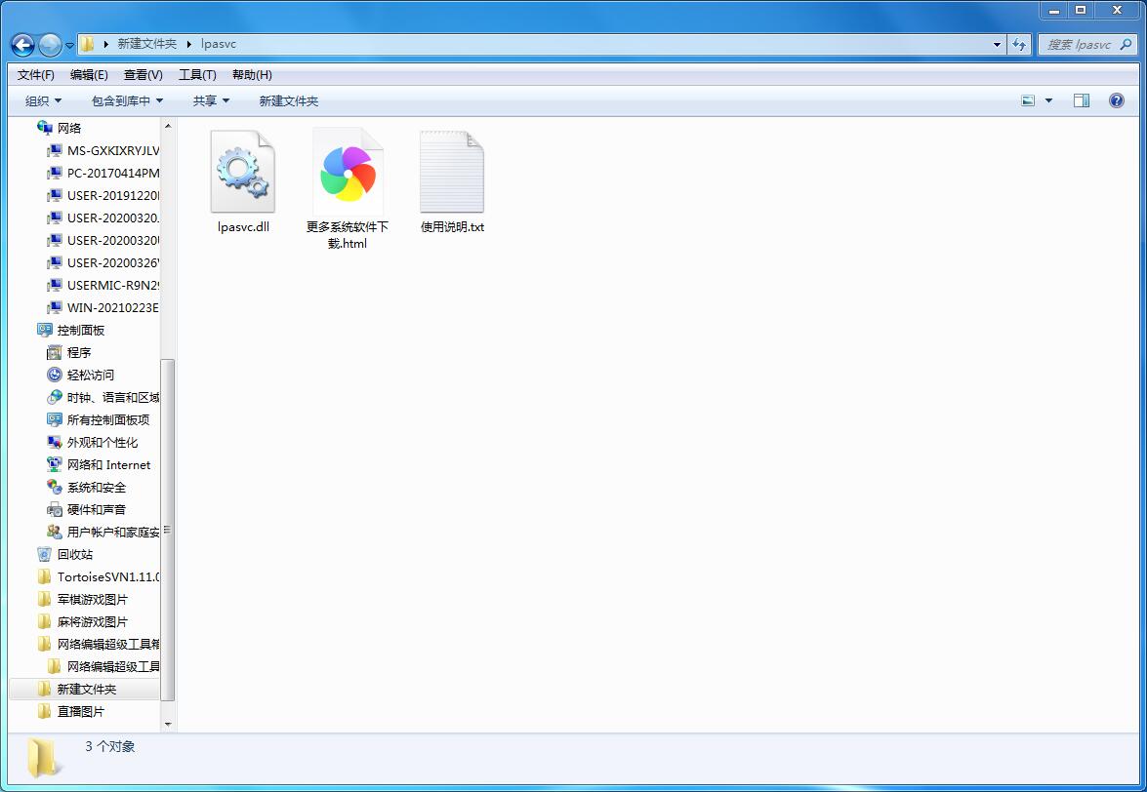Maximize the explorer window
This screenshot has height=792, width=1147.
click(1081, 10)
